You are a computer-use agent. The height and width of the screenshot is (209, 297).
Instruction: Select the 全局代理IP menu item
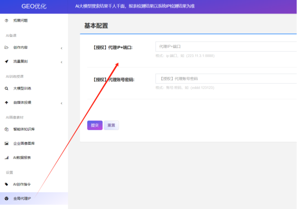tap(34, 198)
